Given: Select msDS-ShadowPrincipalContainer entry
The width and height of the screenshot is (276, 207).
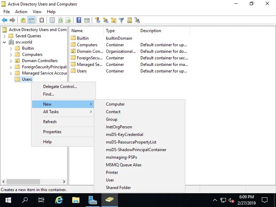Looking at the screenshot, I should (140, 149).
